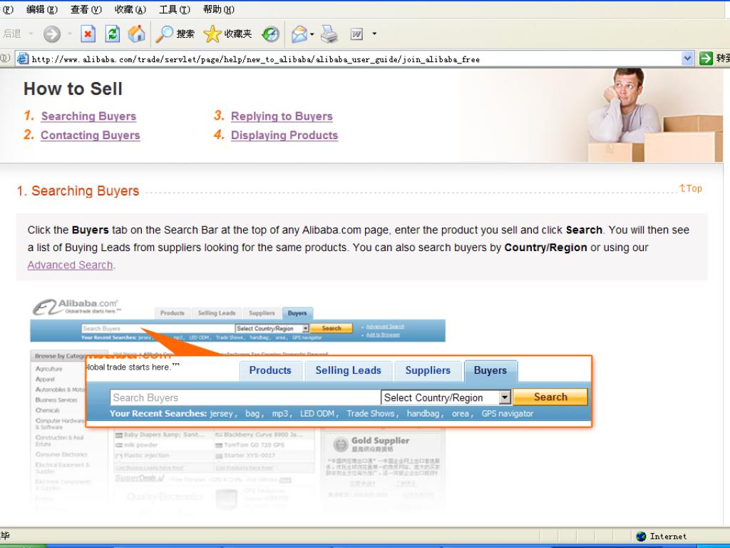The height and width of the screenshot is (548, 730).
Task: Follow the Searching Buyers link
Action: pos(88,116)
